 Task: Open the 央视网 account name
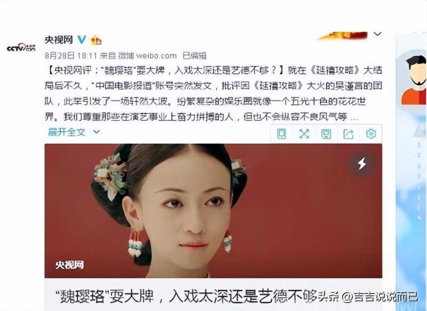59,40
